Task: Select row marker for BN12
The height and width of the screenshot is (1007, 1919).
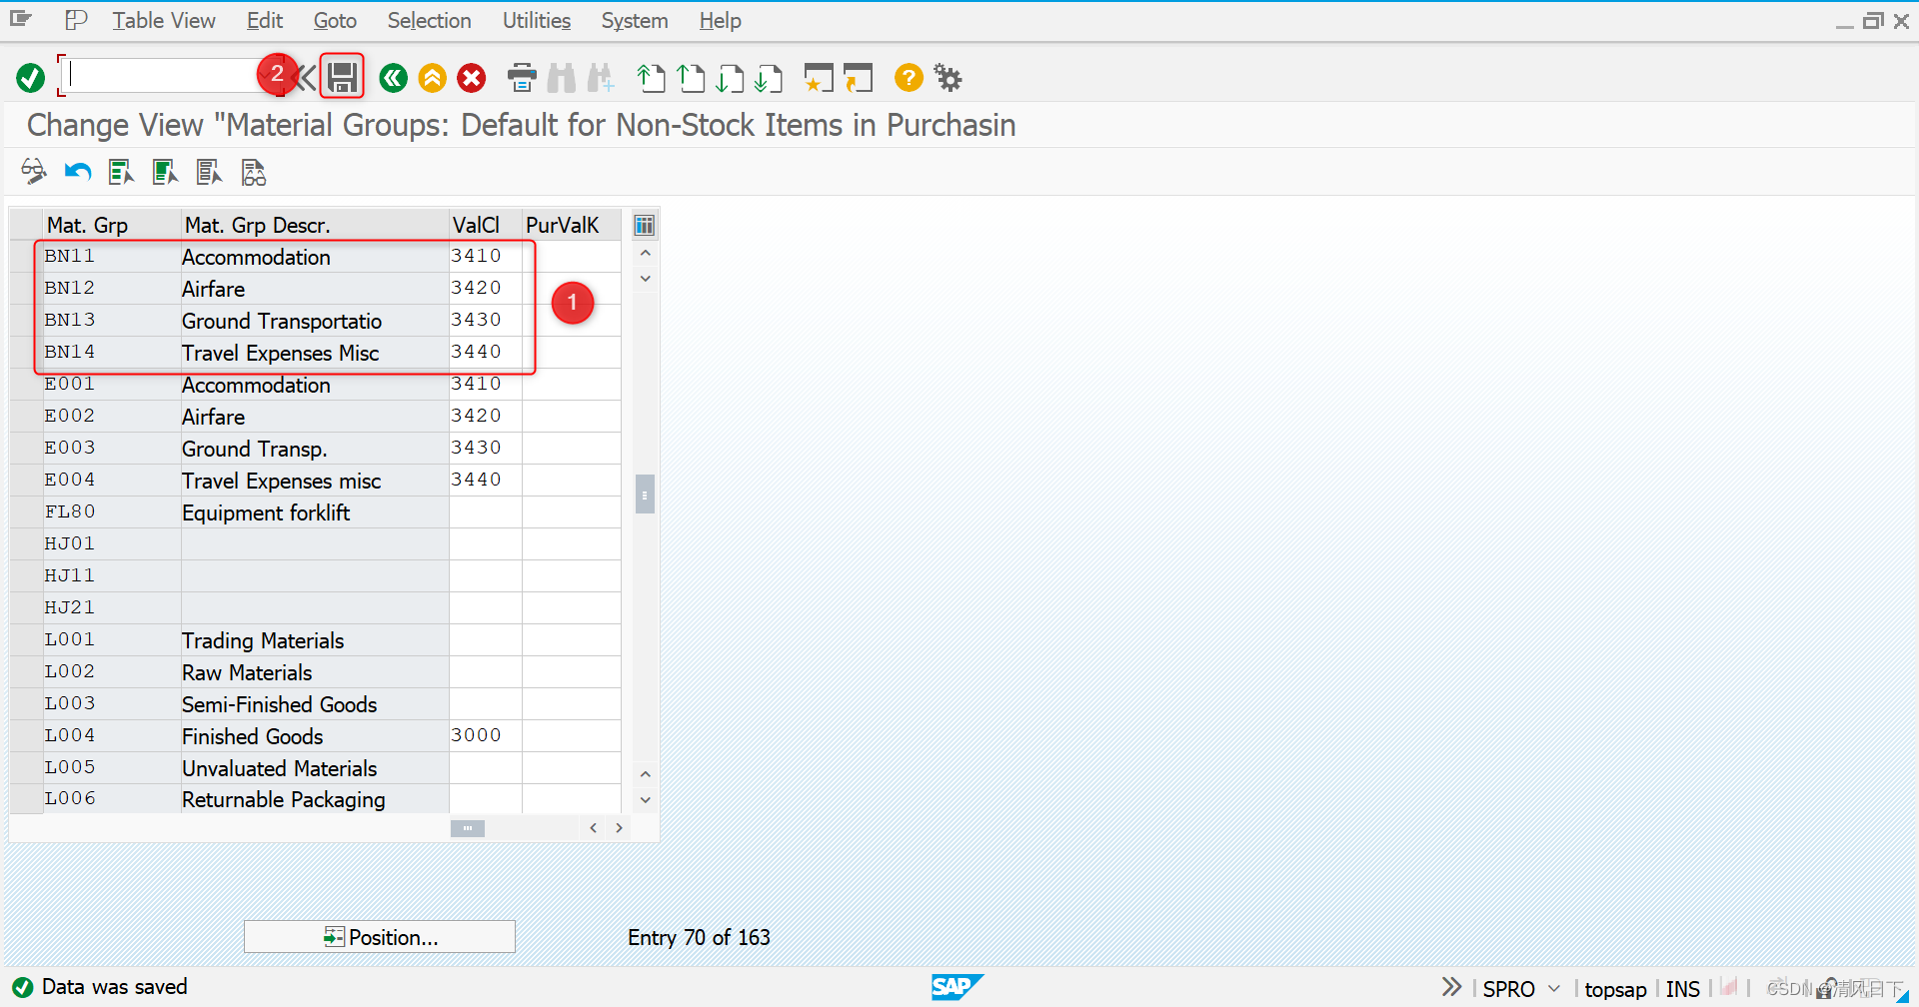Action: (26, 288)
